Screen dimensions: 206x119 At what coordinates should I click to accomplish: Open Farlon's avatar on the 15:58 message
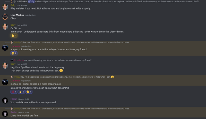point(5,100)
